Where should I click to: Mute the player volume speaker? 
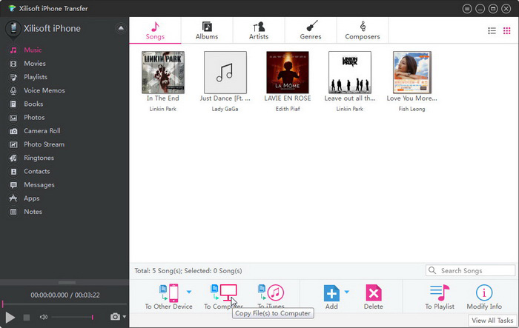[44, 317]
